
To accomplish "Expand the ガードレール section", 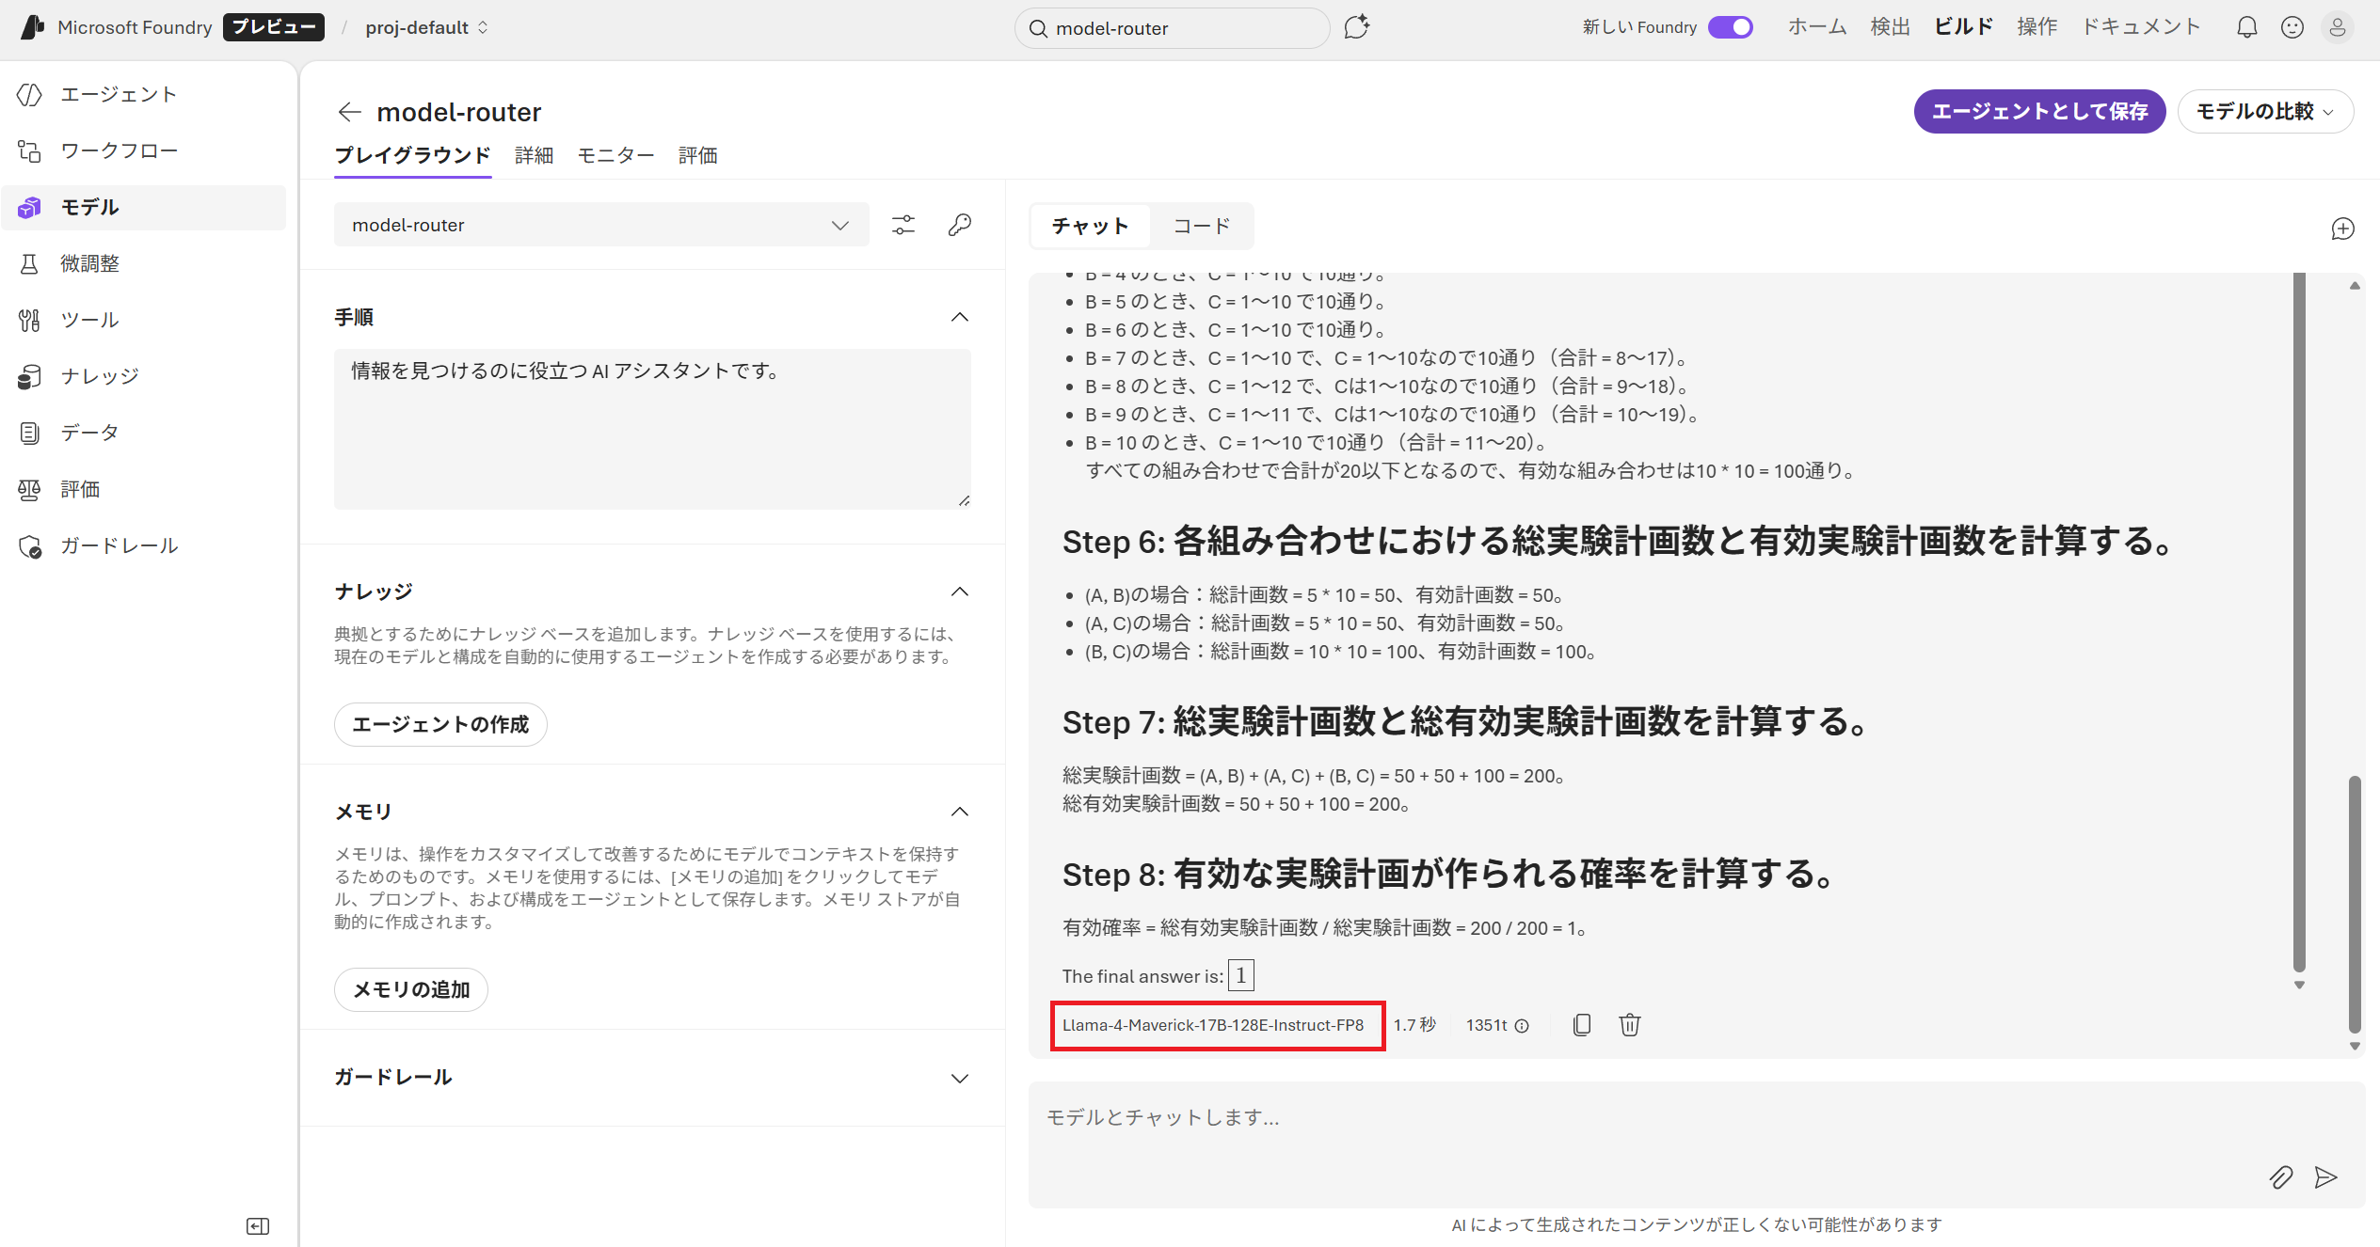I will tap(959, 1078).
